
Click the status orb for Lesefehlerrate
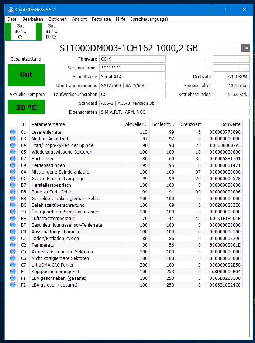[13, 132]
